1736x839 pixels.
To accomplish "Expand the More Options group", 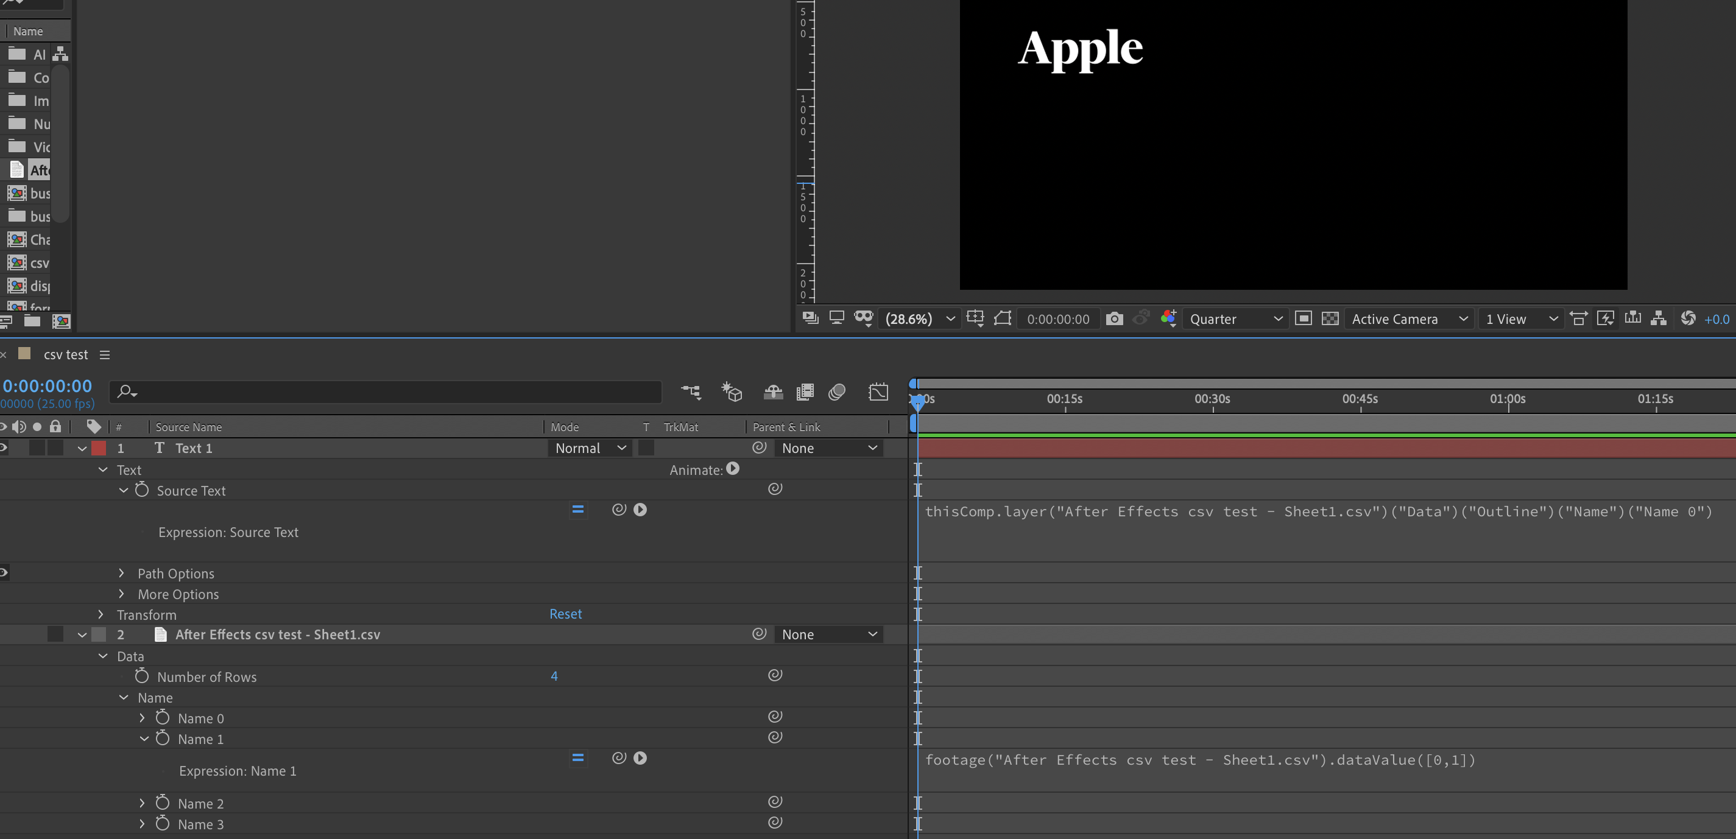I will pos(121,594).
